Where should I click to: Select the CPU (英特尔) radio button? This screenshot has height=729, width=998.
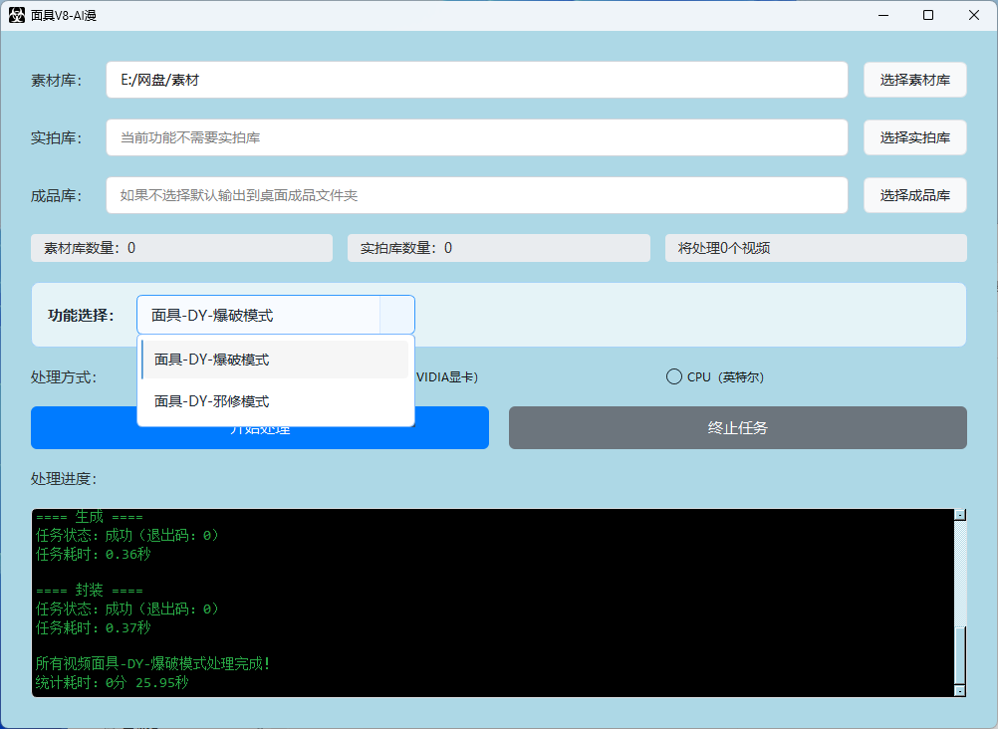674,376
